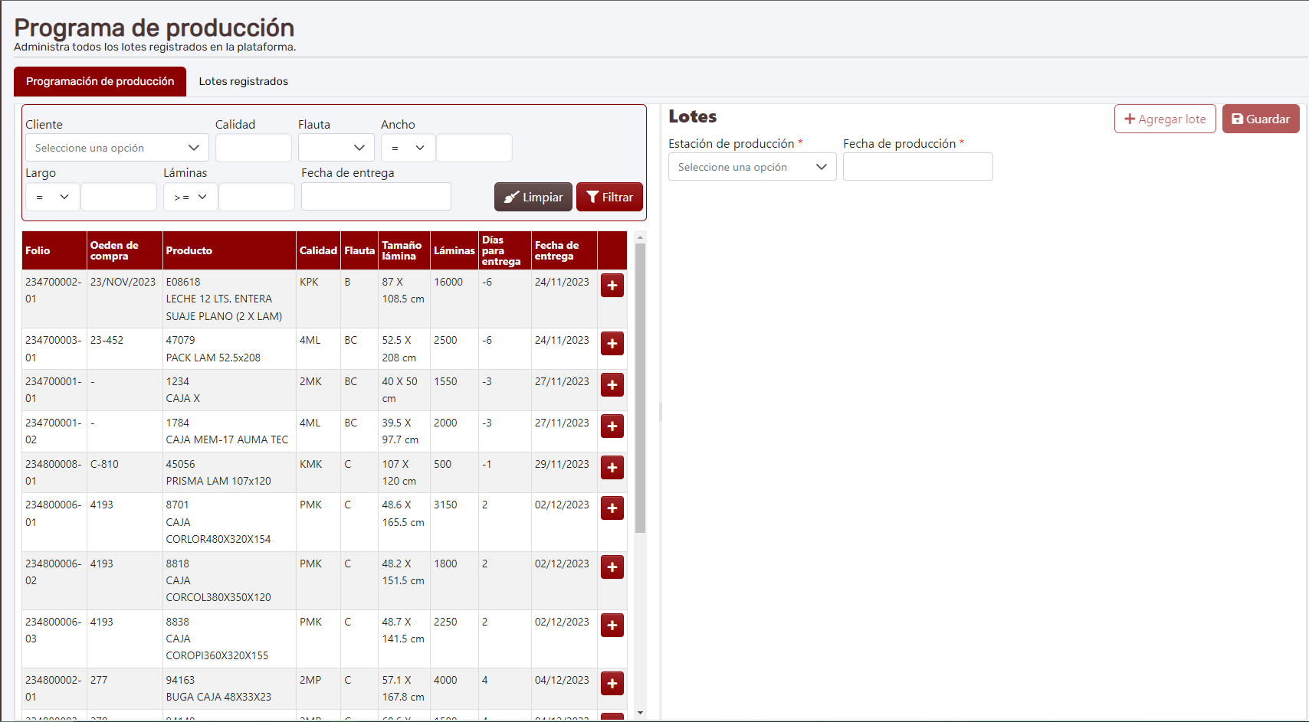
Task: Change the Láminas comparison operator
Action: click(190, 198)
